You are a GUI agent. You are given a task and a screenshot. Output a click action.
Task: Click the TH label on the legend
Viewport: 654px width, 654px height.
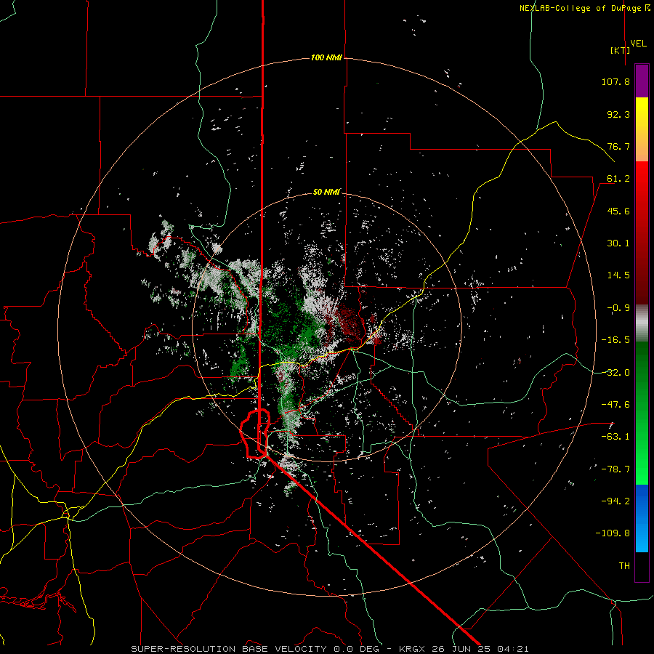[x=624, y=566]
